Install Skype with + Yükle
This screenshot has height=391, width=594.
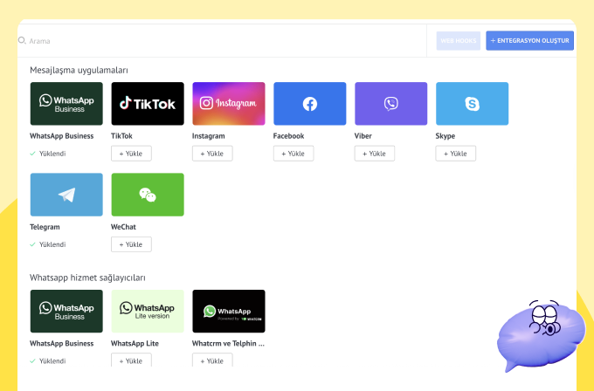pyautogui.click(x=456, y=154)
